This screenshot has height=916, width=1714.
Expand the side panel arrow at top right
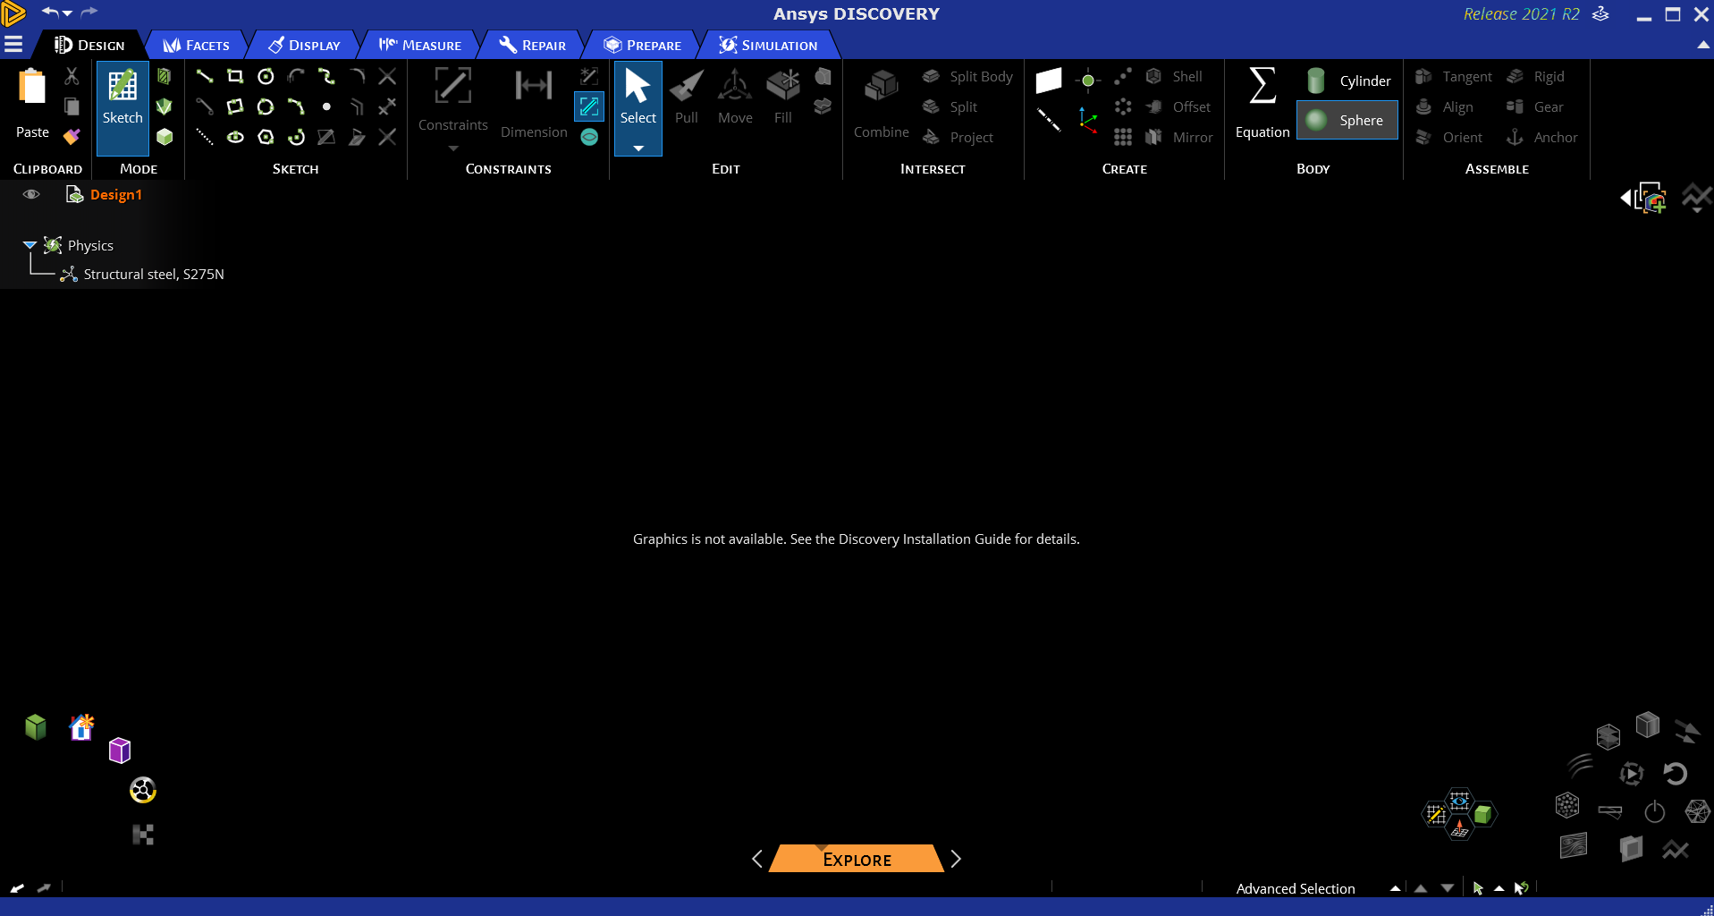pyautogui.click(x=1625, y=198)
